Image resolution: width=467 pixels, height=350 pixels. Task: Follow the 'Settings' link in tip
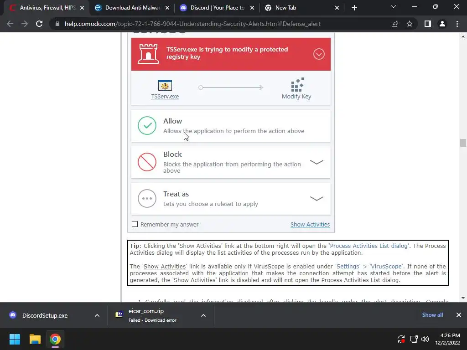coord(348,266)
